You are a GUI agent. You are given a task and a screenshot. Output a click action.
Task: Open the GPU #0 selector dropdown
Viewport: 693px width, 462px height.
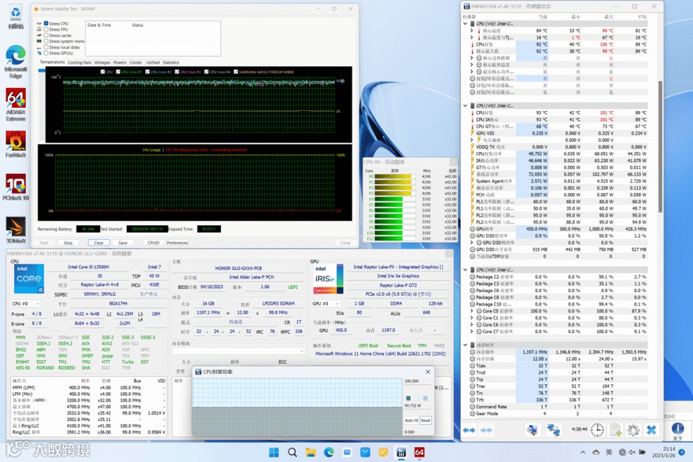coord(325,304)
